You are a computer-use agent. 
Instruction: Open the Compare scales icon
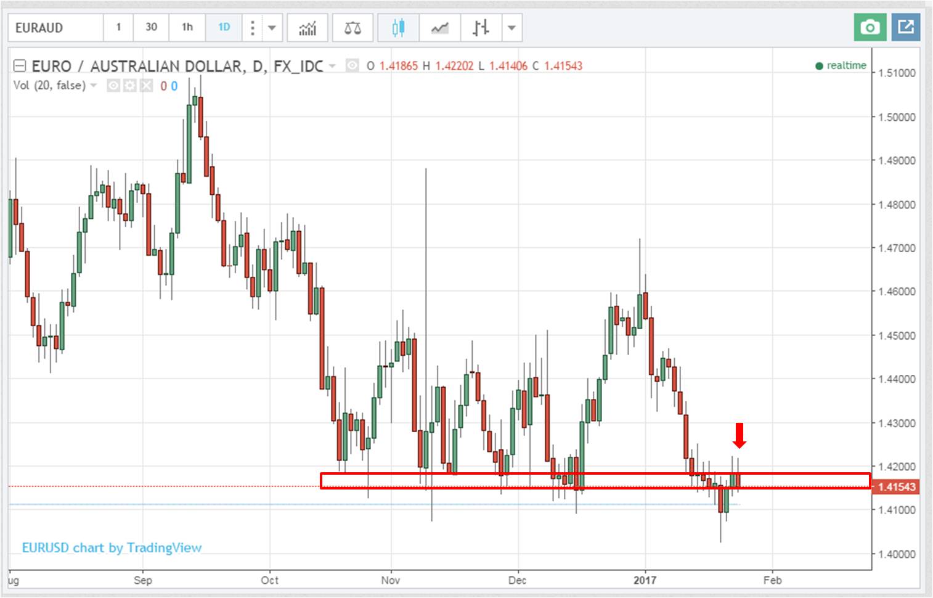pyautogui.click(x=352, y=28)
